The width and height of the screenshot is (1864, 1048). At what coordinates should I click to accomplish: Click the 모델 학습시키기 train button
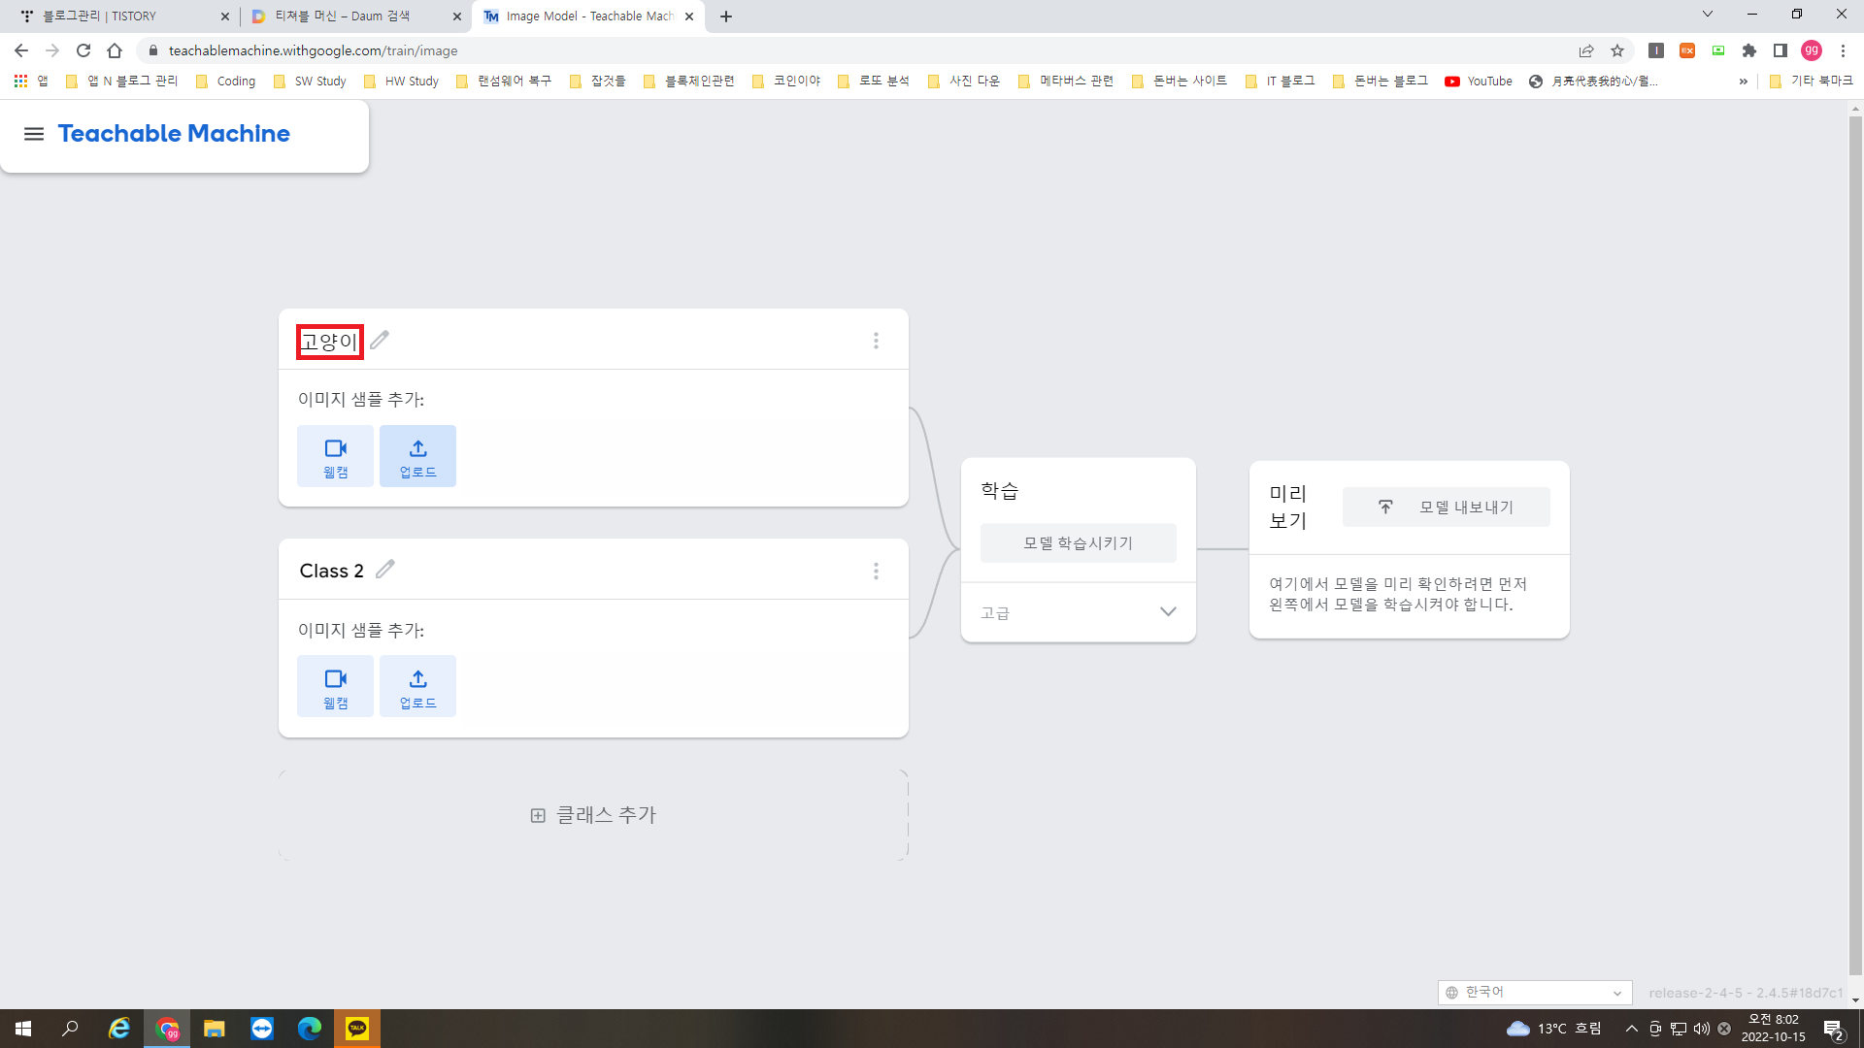click(x=1078, y=543)
